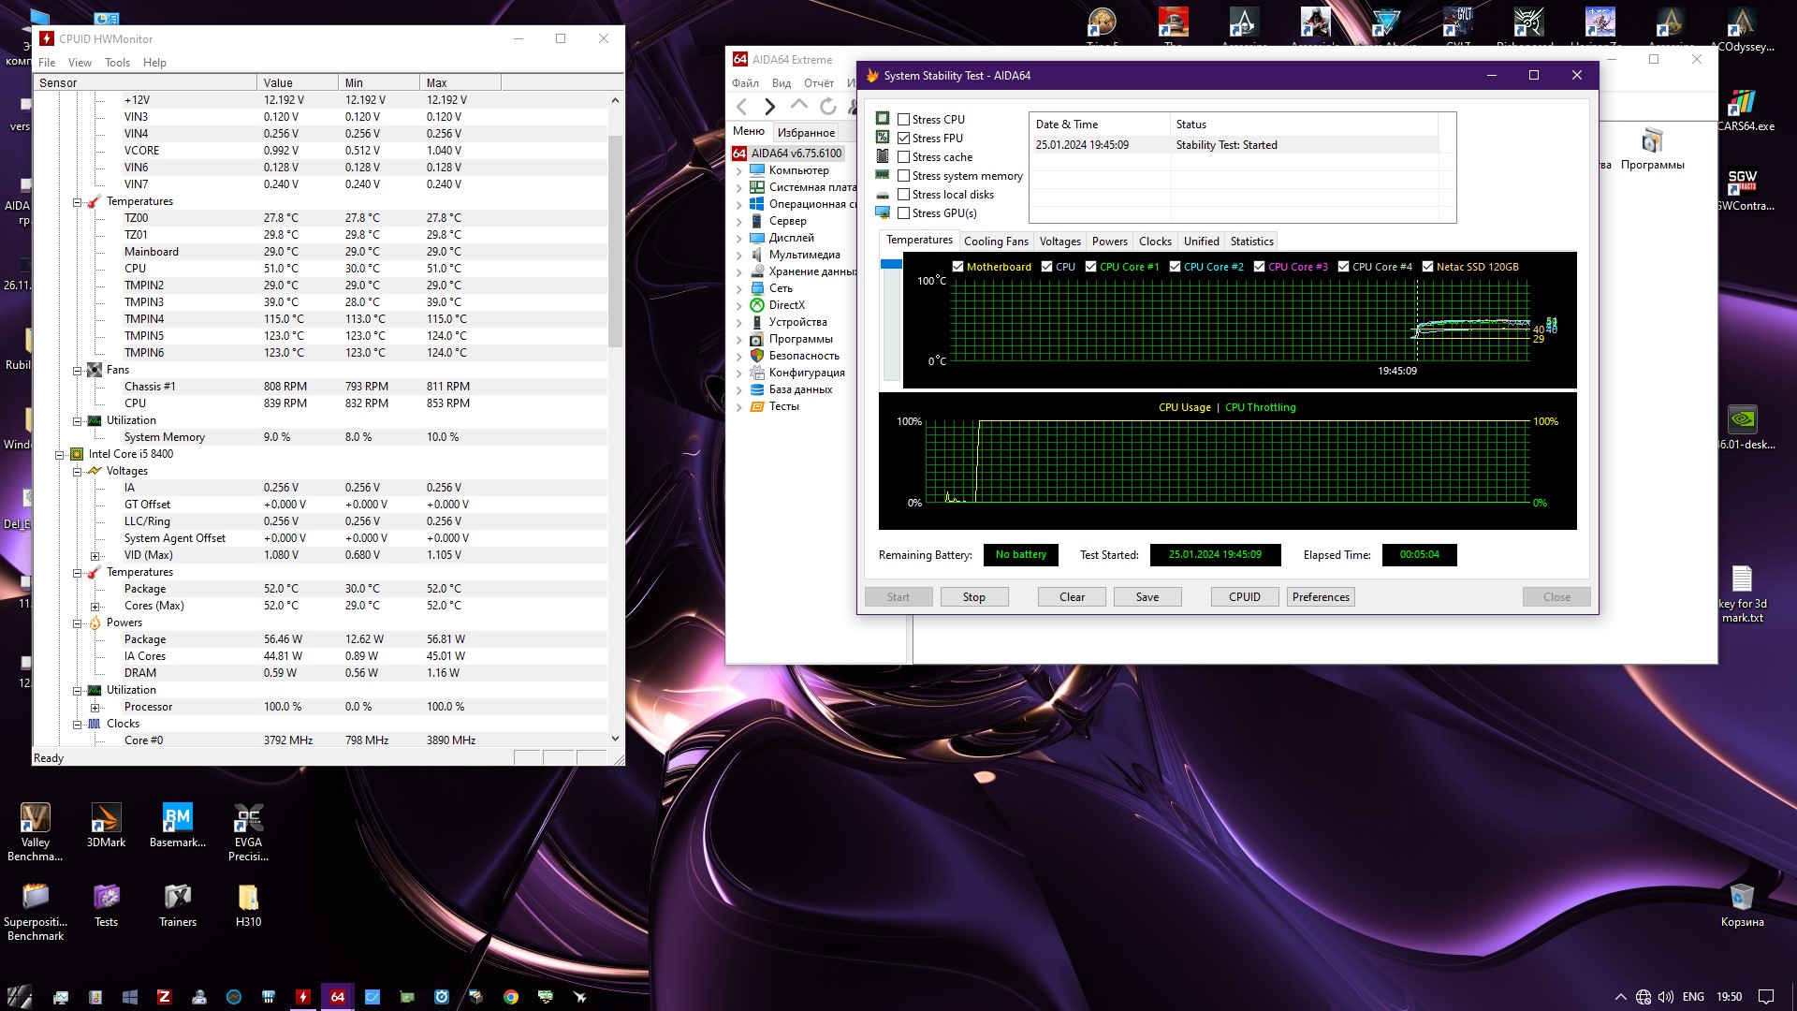Screen dimensions: 1797x1011
Task: Expand the Компьютер tree node
Action: click(x=738, y=171)
